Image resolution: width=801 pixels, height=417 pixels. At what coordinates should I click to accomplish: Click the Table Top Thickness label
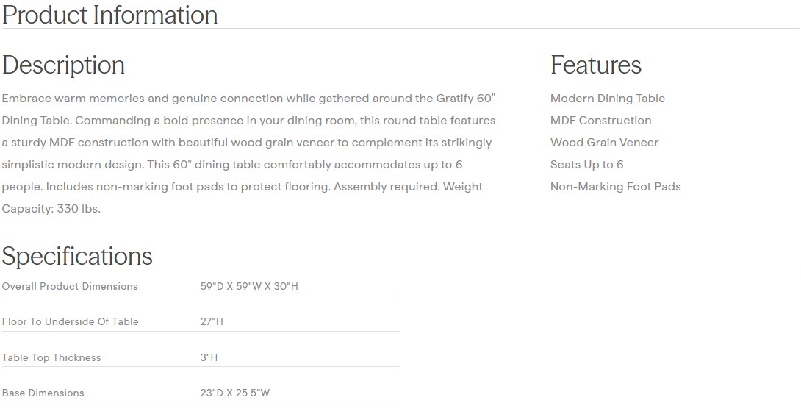[51, 357]
